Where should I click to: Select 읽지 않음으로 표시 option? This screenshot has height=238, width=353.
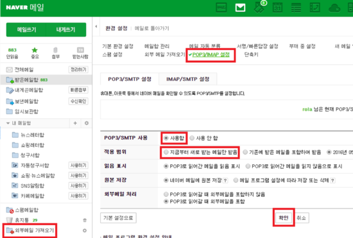(x=248, y=166)
